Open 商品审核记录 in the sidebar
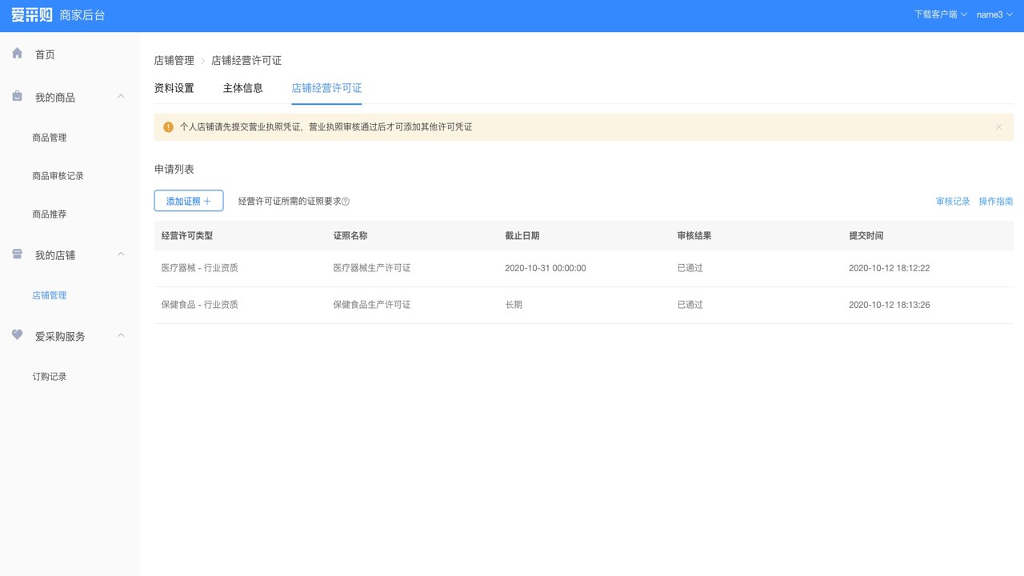 (x=58, y=176)
